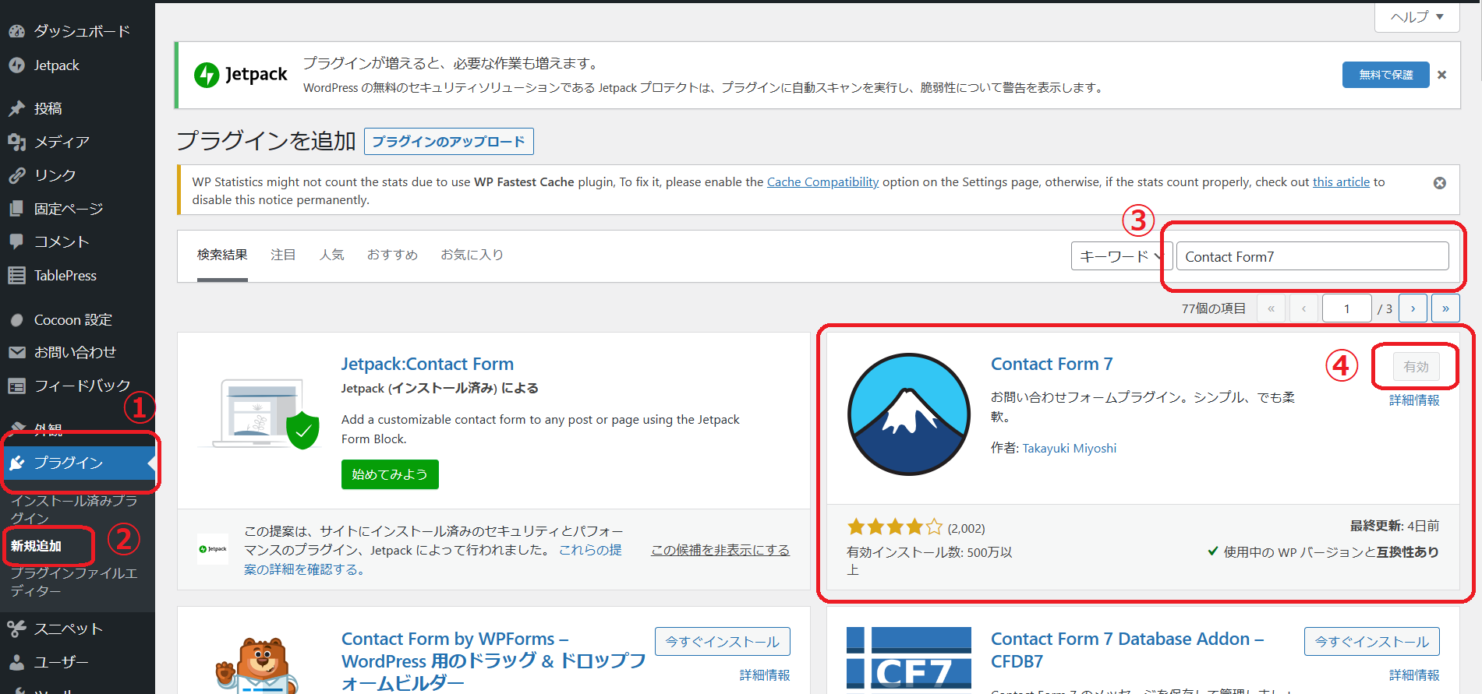This screenshot has width=1482, height=694.
Task: Switch to the 検索結果 tab
Action: tap(222, 255)
